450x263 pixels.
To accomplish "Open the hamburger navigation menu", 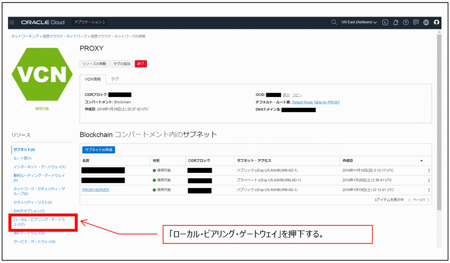I will 12,22.
